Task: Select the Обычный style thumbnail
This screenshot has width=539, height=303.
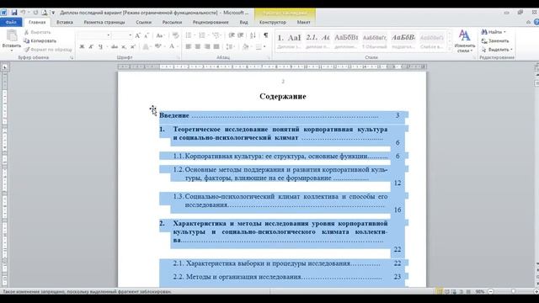Action: click(374, 41)
